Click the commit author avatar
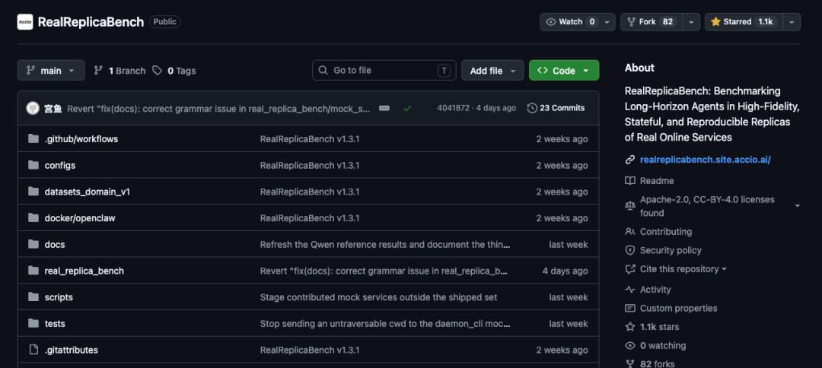This screenshot has height=368, width=822. [x=33, y=109]
